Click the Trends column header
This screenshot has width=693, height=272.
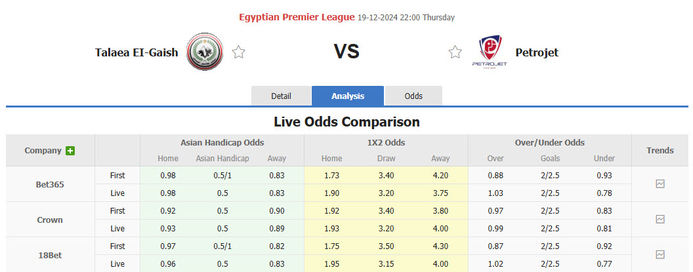click(660, 151)
